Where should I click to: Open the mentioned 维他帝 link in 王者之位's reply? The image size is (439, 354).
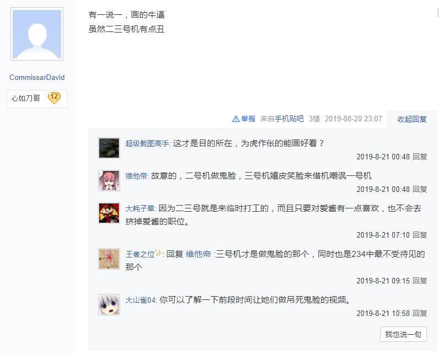(x=198, y=254)
